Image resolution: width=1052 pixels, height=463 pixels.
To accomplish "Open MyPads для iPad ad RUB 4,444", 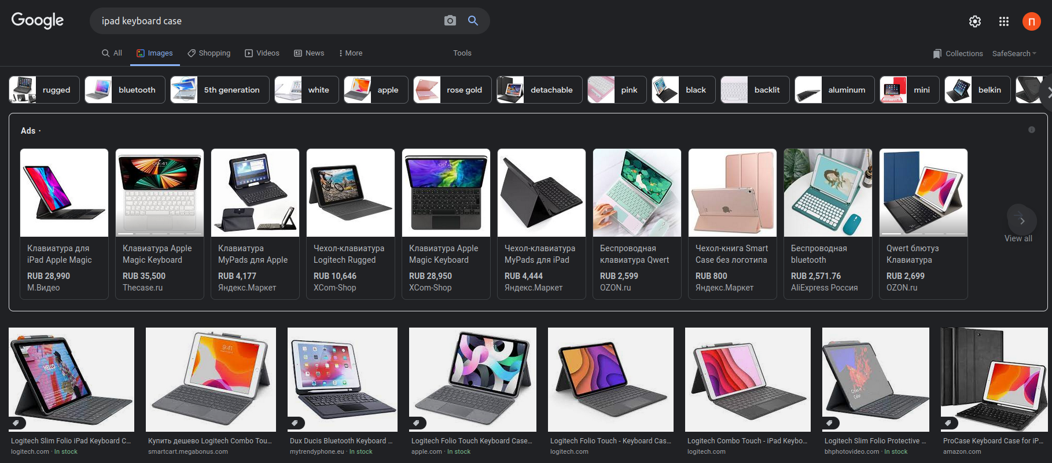I will coord(542,224).
